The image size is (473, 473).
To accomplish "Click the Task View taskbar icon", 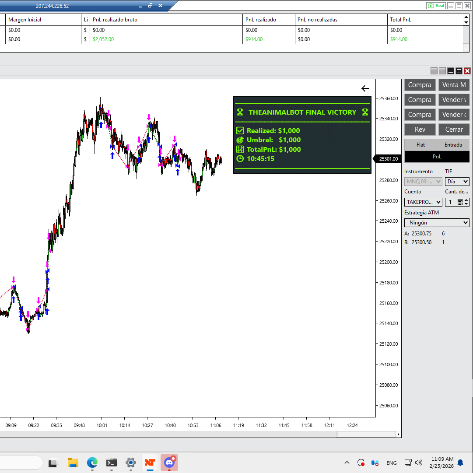I will tap(53, 462).
